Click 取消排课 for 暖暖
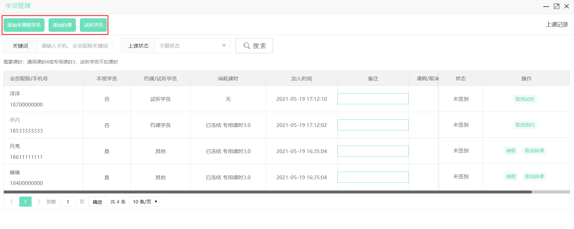Viewport: 574px width, 229px height. pos(534,176)
